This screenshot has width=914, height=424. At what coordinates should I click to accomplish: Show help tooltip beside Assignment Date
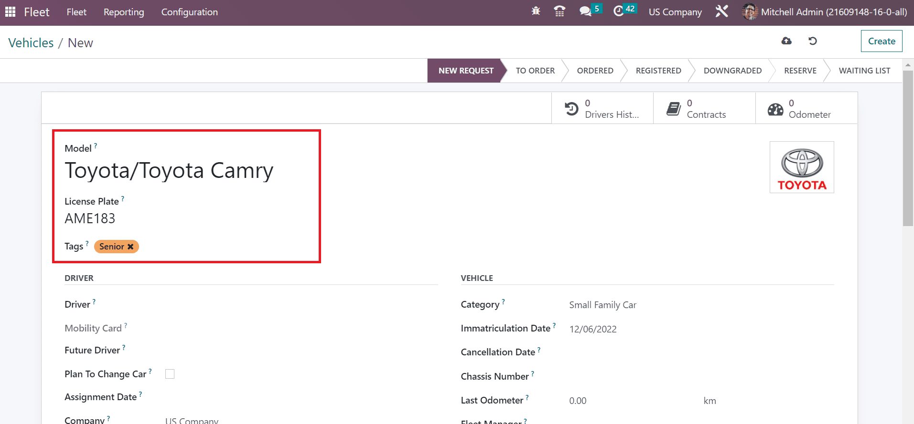coord(140,394)
